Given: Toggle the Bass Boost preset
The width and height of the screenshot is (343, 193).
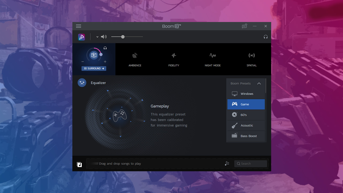Looking at the screenshot, I should pyautogui.click(x=246, y=136).
